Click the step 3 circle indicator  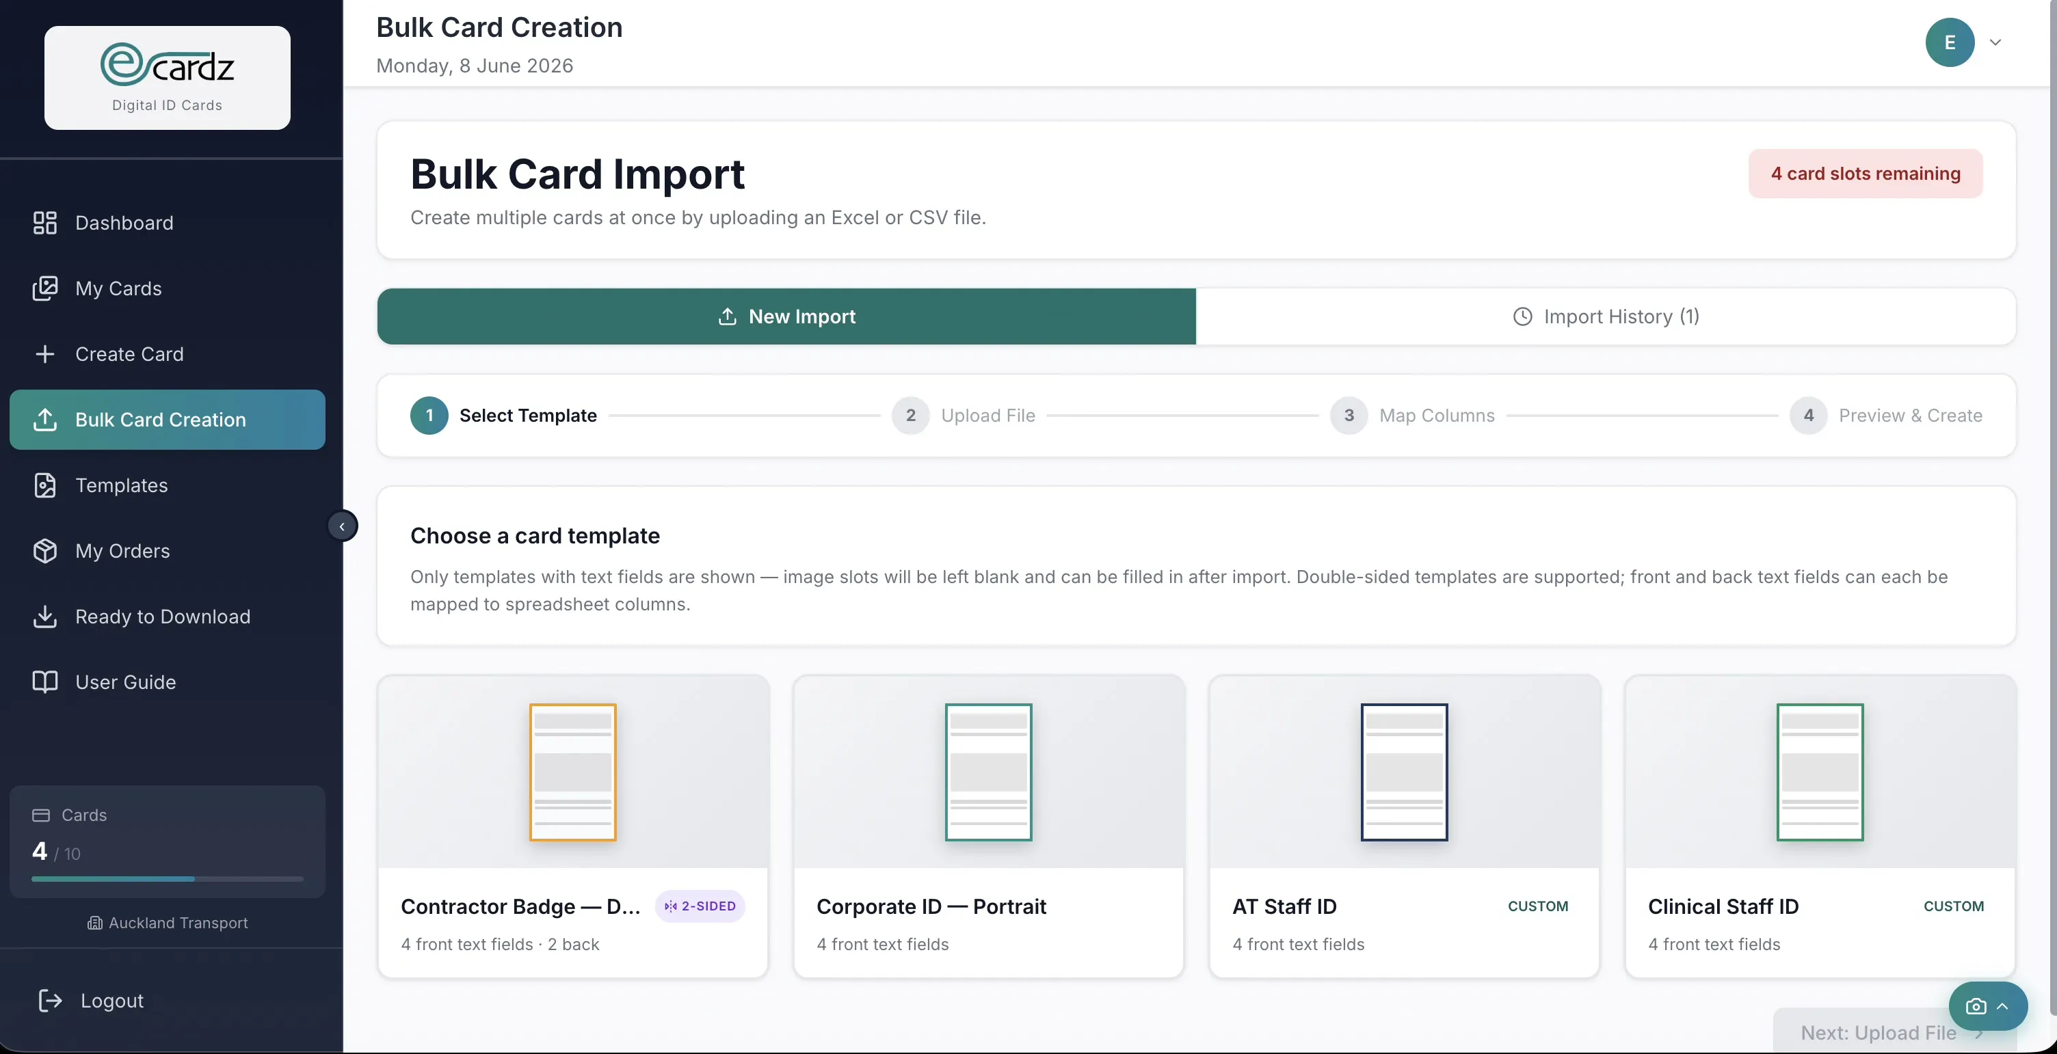pyautogui.click(x=1349, y=415)
